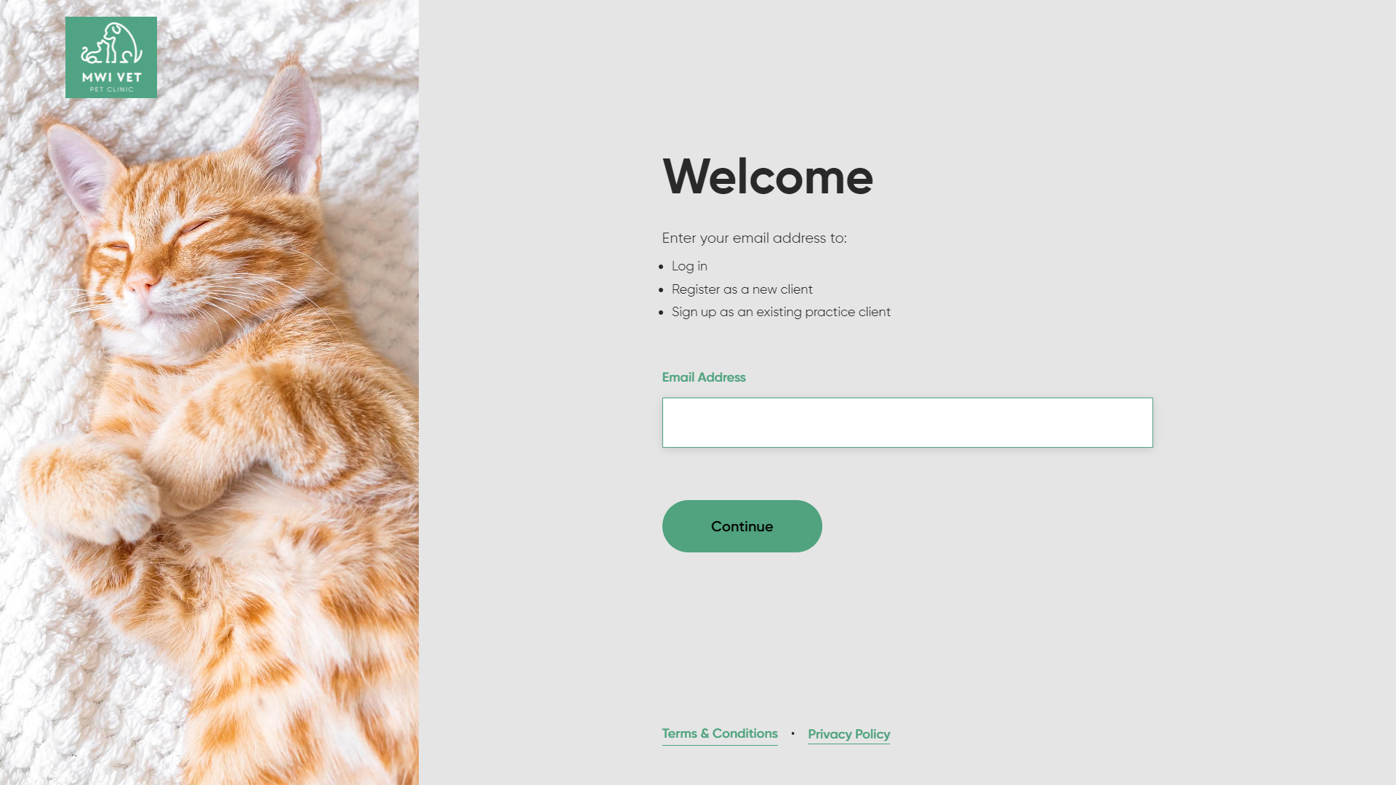
Task: Open the Privacy Policy link
Action: pyautogui.click(x=849, y=734)
